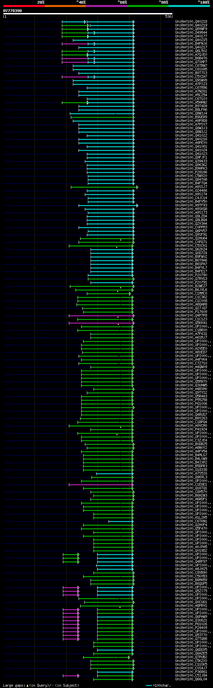Open hit UniRef100_C0PPM3
The image size is (213, 688).
(x=191, y=227)
